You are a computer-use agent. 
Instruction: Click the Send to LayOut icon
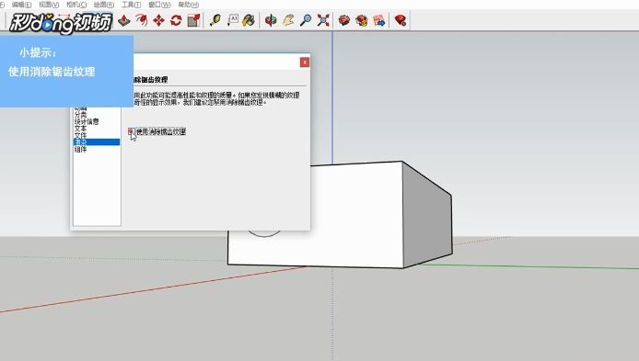point(379,20)
